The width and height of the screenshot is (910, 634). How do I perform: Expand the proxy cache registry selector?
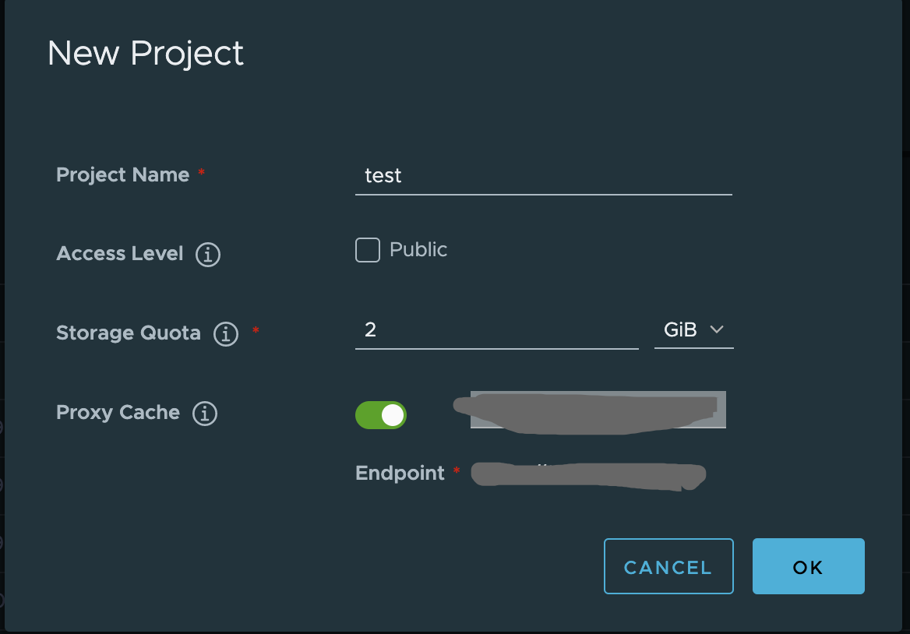598,410
